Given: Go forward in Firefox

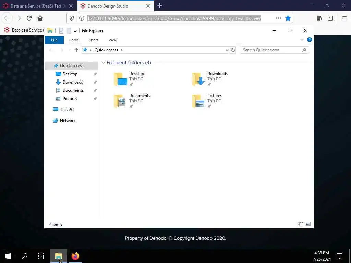Looking at the screenshot, I should 18,18.
